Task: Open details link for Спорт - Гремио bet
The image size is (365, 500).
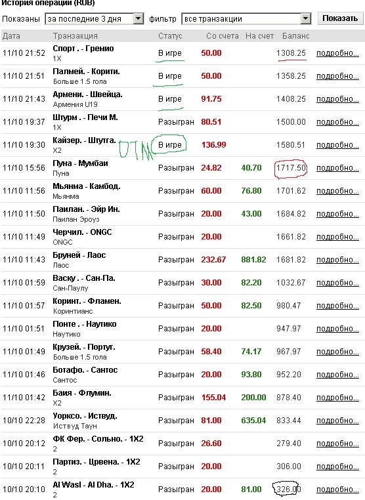Action: tap(337, 53)
